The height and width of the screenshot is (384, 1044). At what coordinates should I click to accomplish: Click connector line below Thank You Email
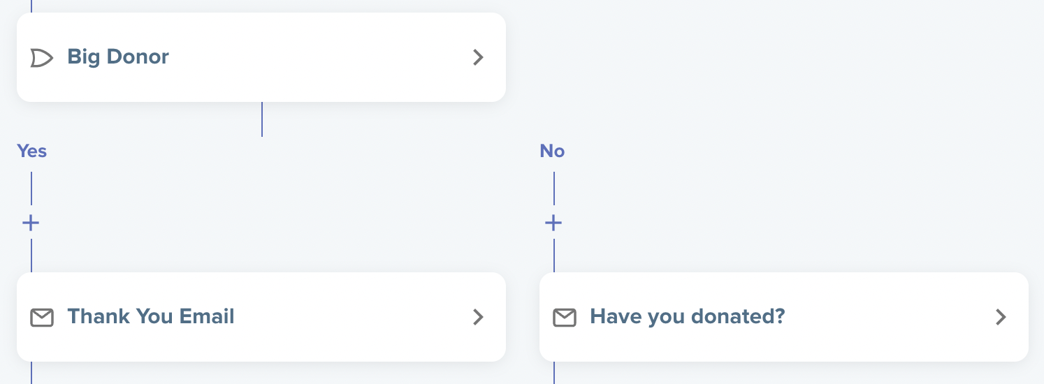31,373
